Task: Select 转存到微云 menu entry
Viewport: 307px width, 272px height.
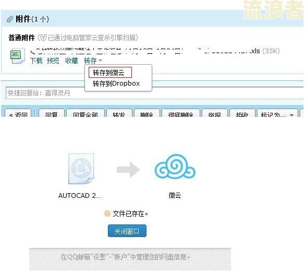Action: point(110,73)
